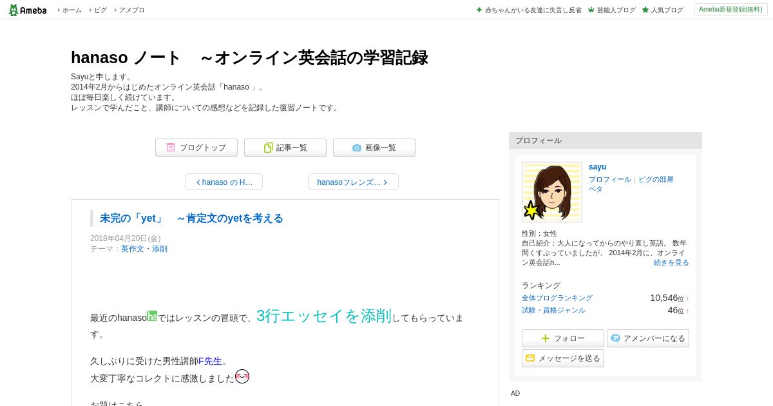Image resolution: width=773 pixels, height=406 pixels.
Task: Open sayu username link
Action: [597, 167]
